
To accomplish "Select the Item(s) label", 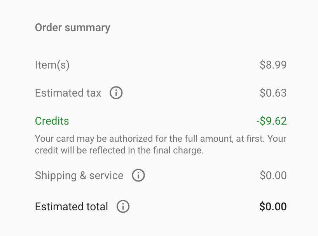I will 52,65.
